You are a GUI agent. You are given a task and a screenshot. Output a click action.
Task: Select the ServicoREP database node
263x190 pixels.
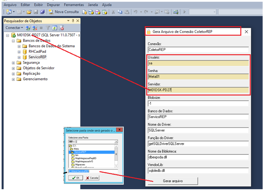[37, 57]
